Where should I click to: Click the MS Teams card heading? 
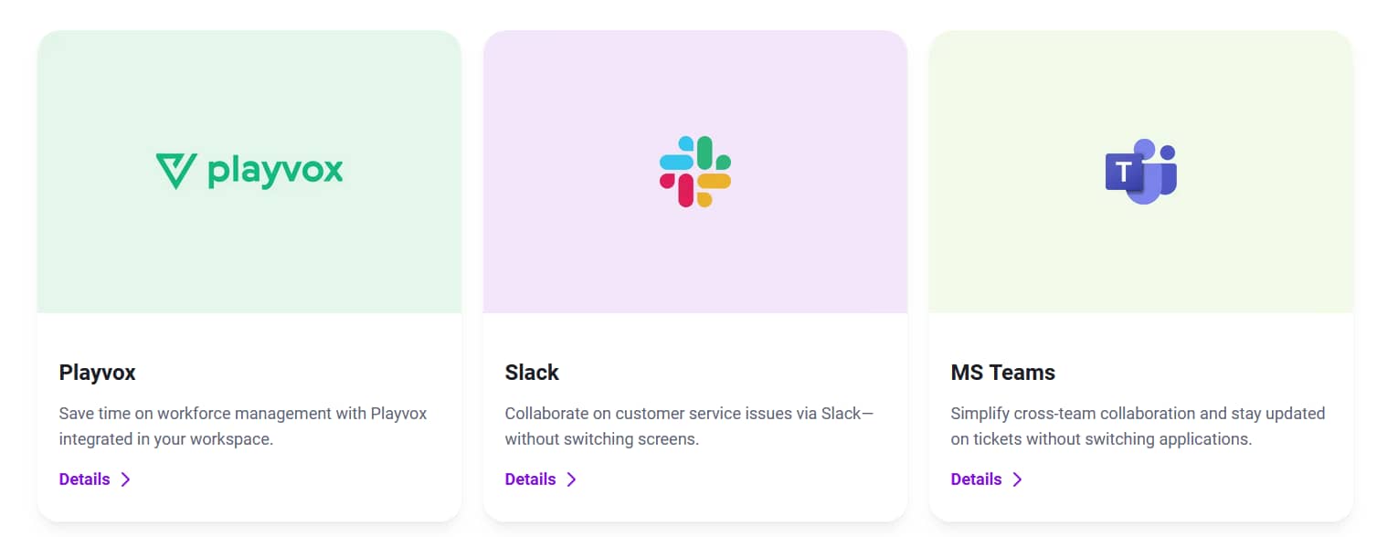pyautogui.click(x=1001, y=372)
